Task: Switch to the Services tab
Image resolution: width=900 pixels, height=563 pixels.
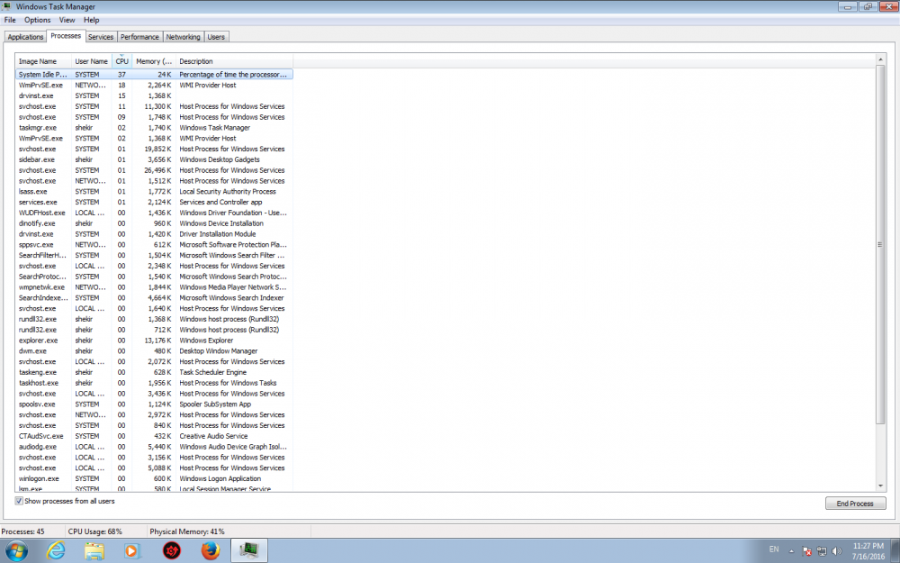Action: click(x=101, y=37)
